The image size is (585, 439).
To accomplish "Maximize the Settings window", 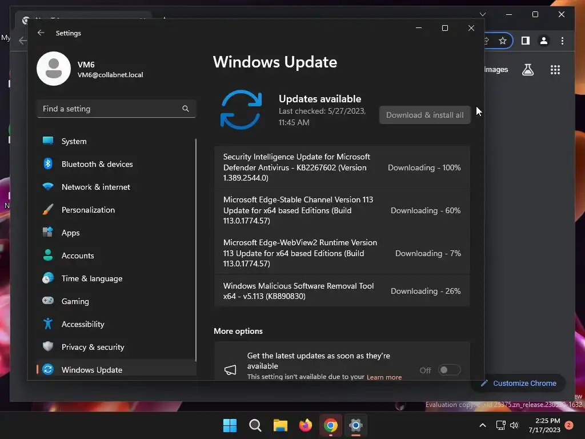I will click(x=444, y=28).
